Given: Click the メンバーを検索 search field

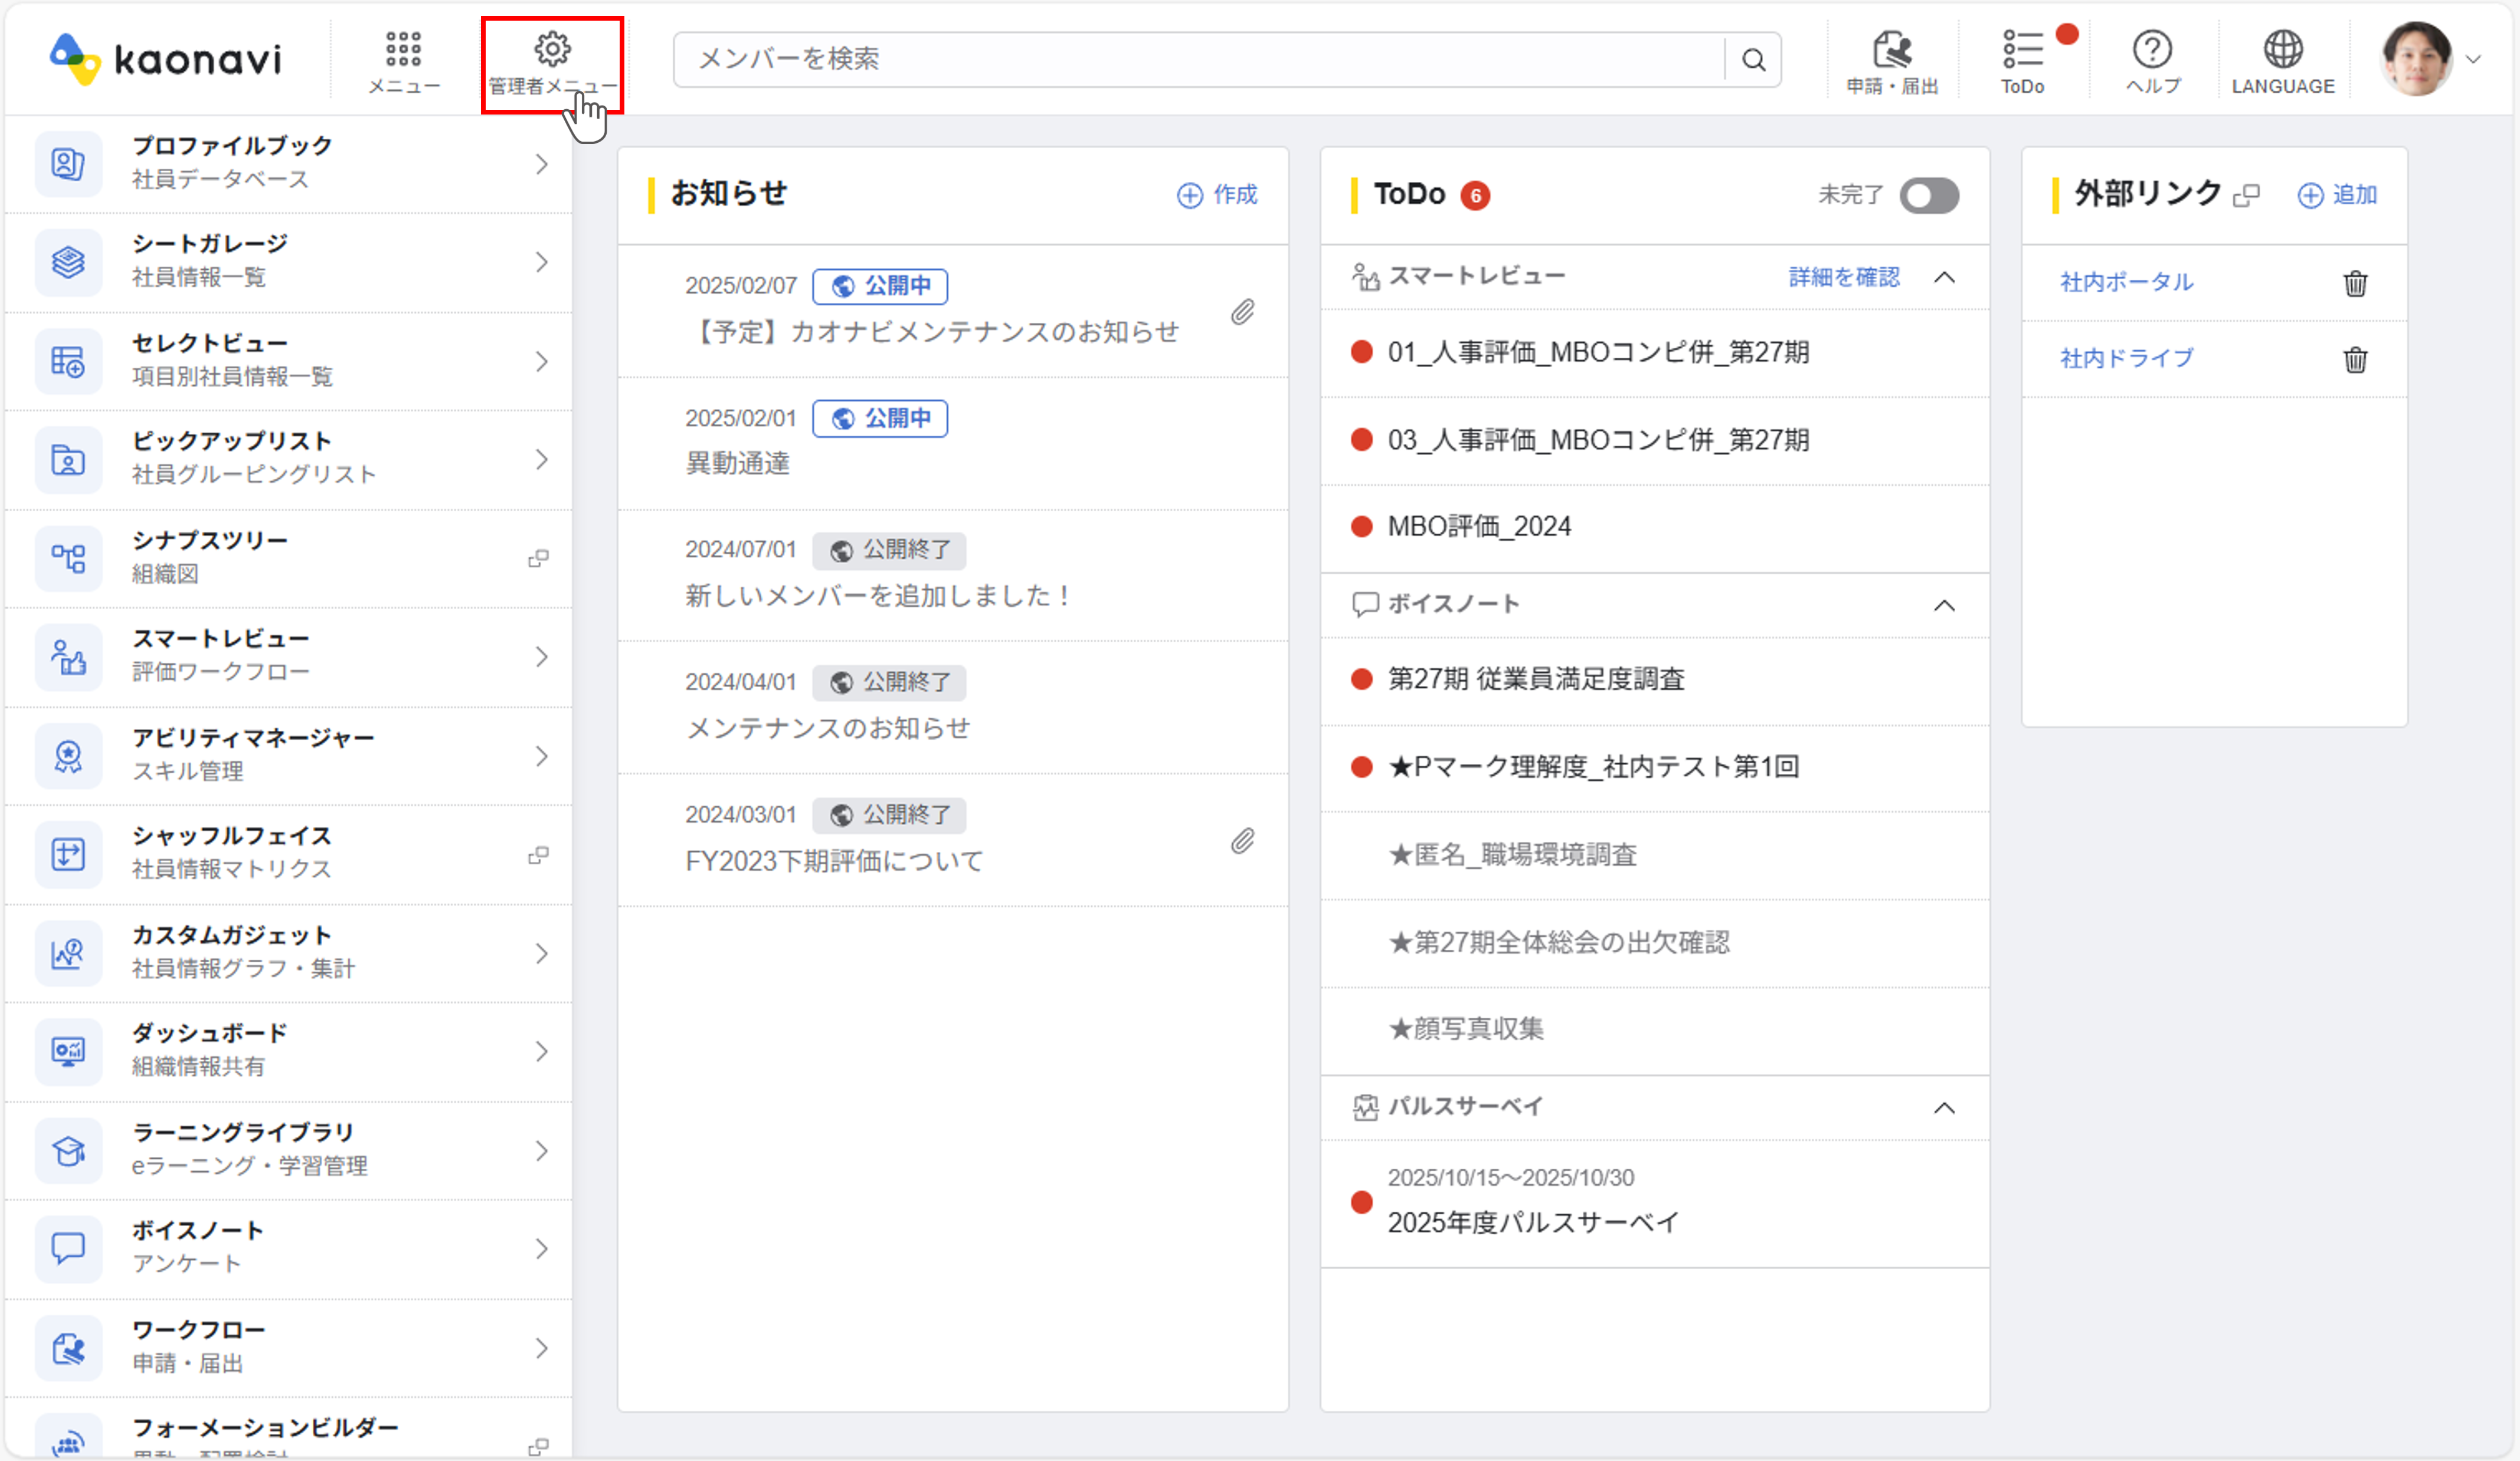Looking at the screenshot, I should [1200, 60].
